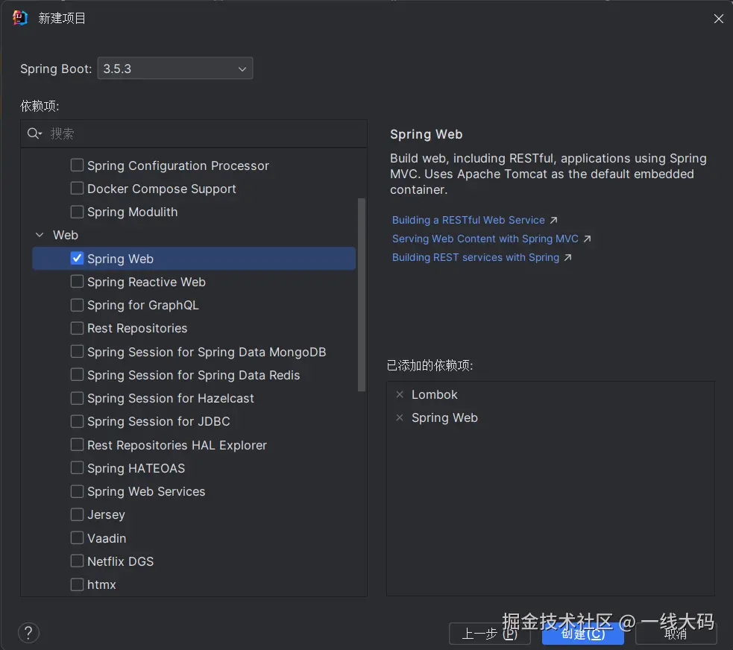Screen dimensions: 733x650
Task: Check Rest Repositories HAL Explorer
Action: click(77, 444)
